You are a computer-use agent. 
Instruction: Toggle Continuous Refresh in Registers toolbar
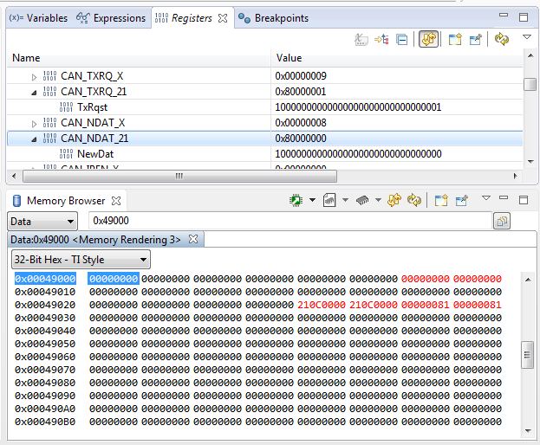(x=429, y=39)
